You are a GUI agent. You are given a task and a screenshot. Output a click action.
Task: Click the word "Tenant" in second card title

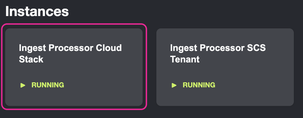click(x=185, y=59)
